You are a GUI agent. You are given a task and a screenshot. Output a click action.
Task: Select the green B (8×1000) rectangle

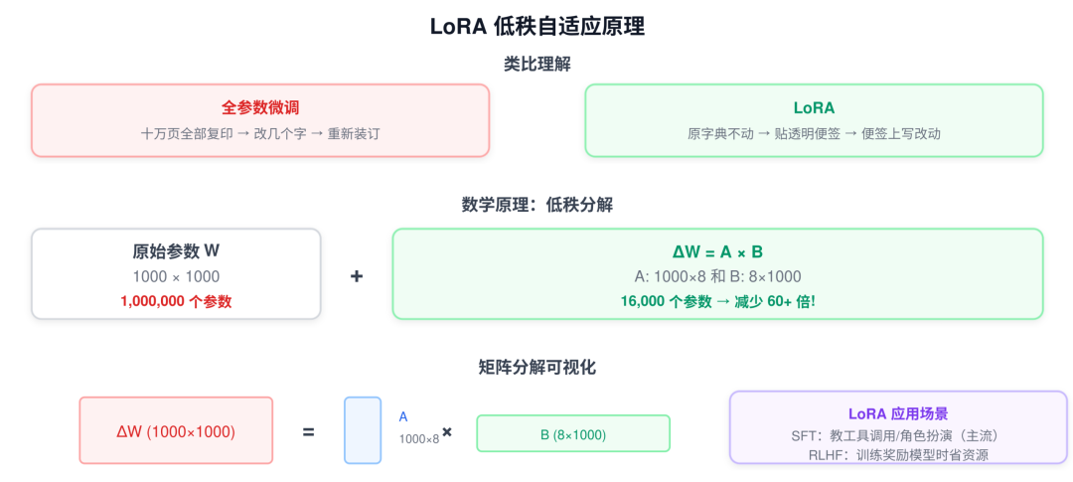tap(573, 433)
